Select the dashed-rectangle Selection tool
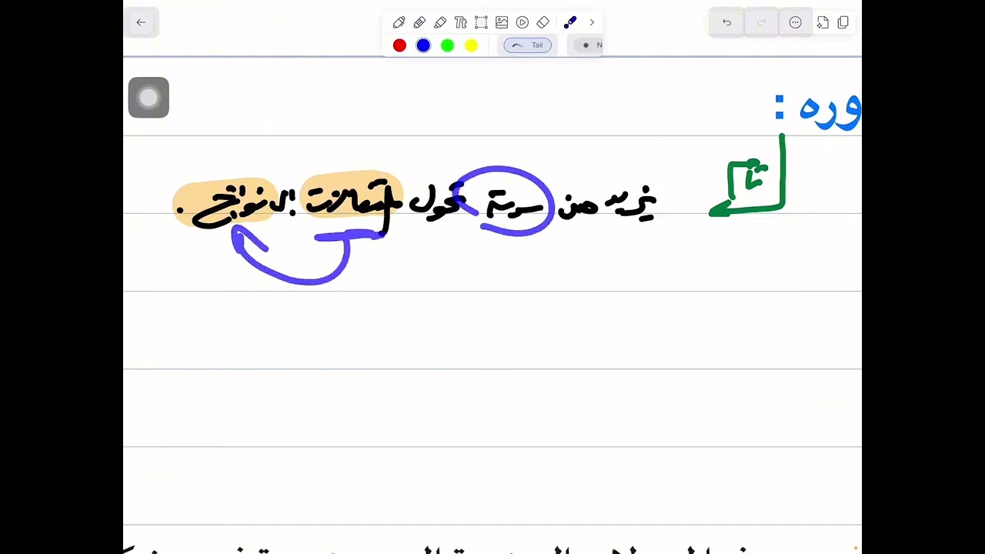985x554 pixels. coord(481,22)
